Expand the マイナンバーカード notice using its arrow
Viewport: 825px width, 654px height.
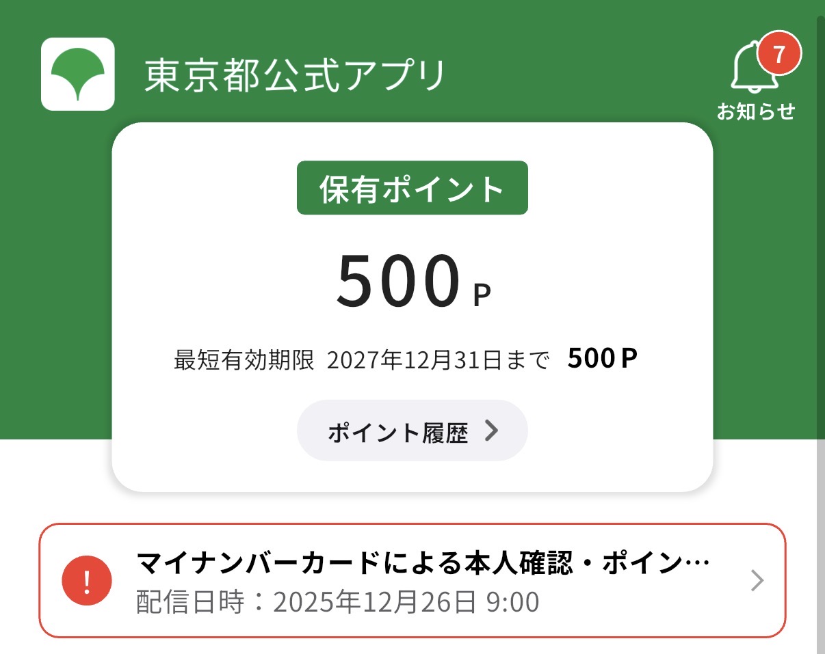(757, 581)
